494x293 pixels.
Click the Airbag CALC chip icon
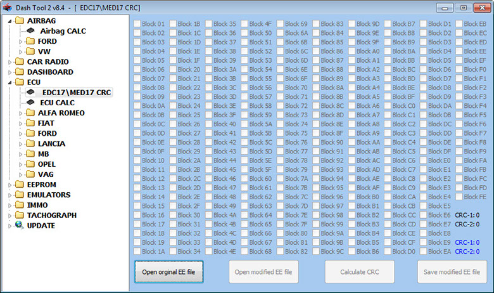pos(30,31)
